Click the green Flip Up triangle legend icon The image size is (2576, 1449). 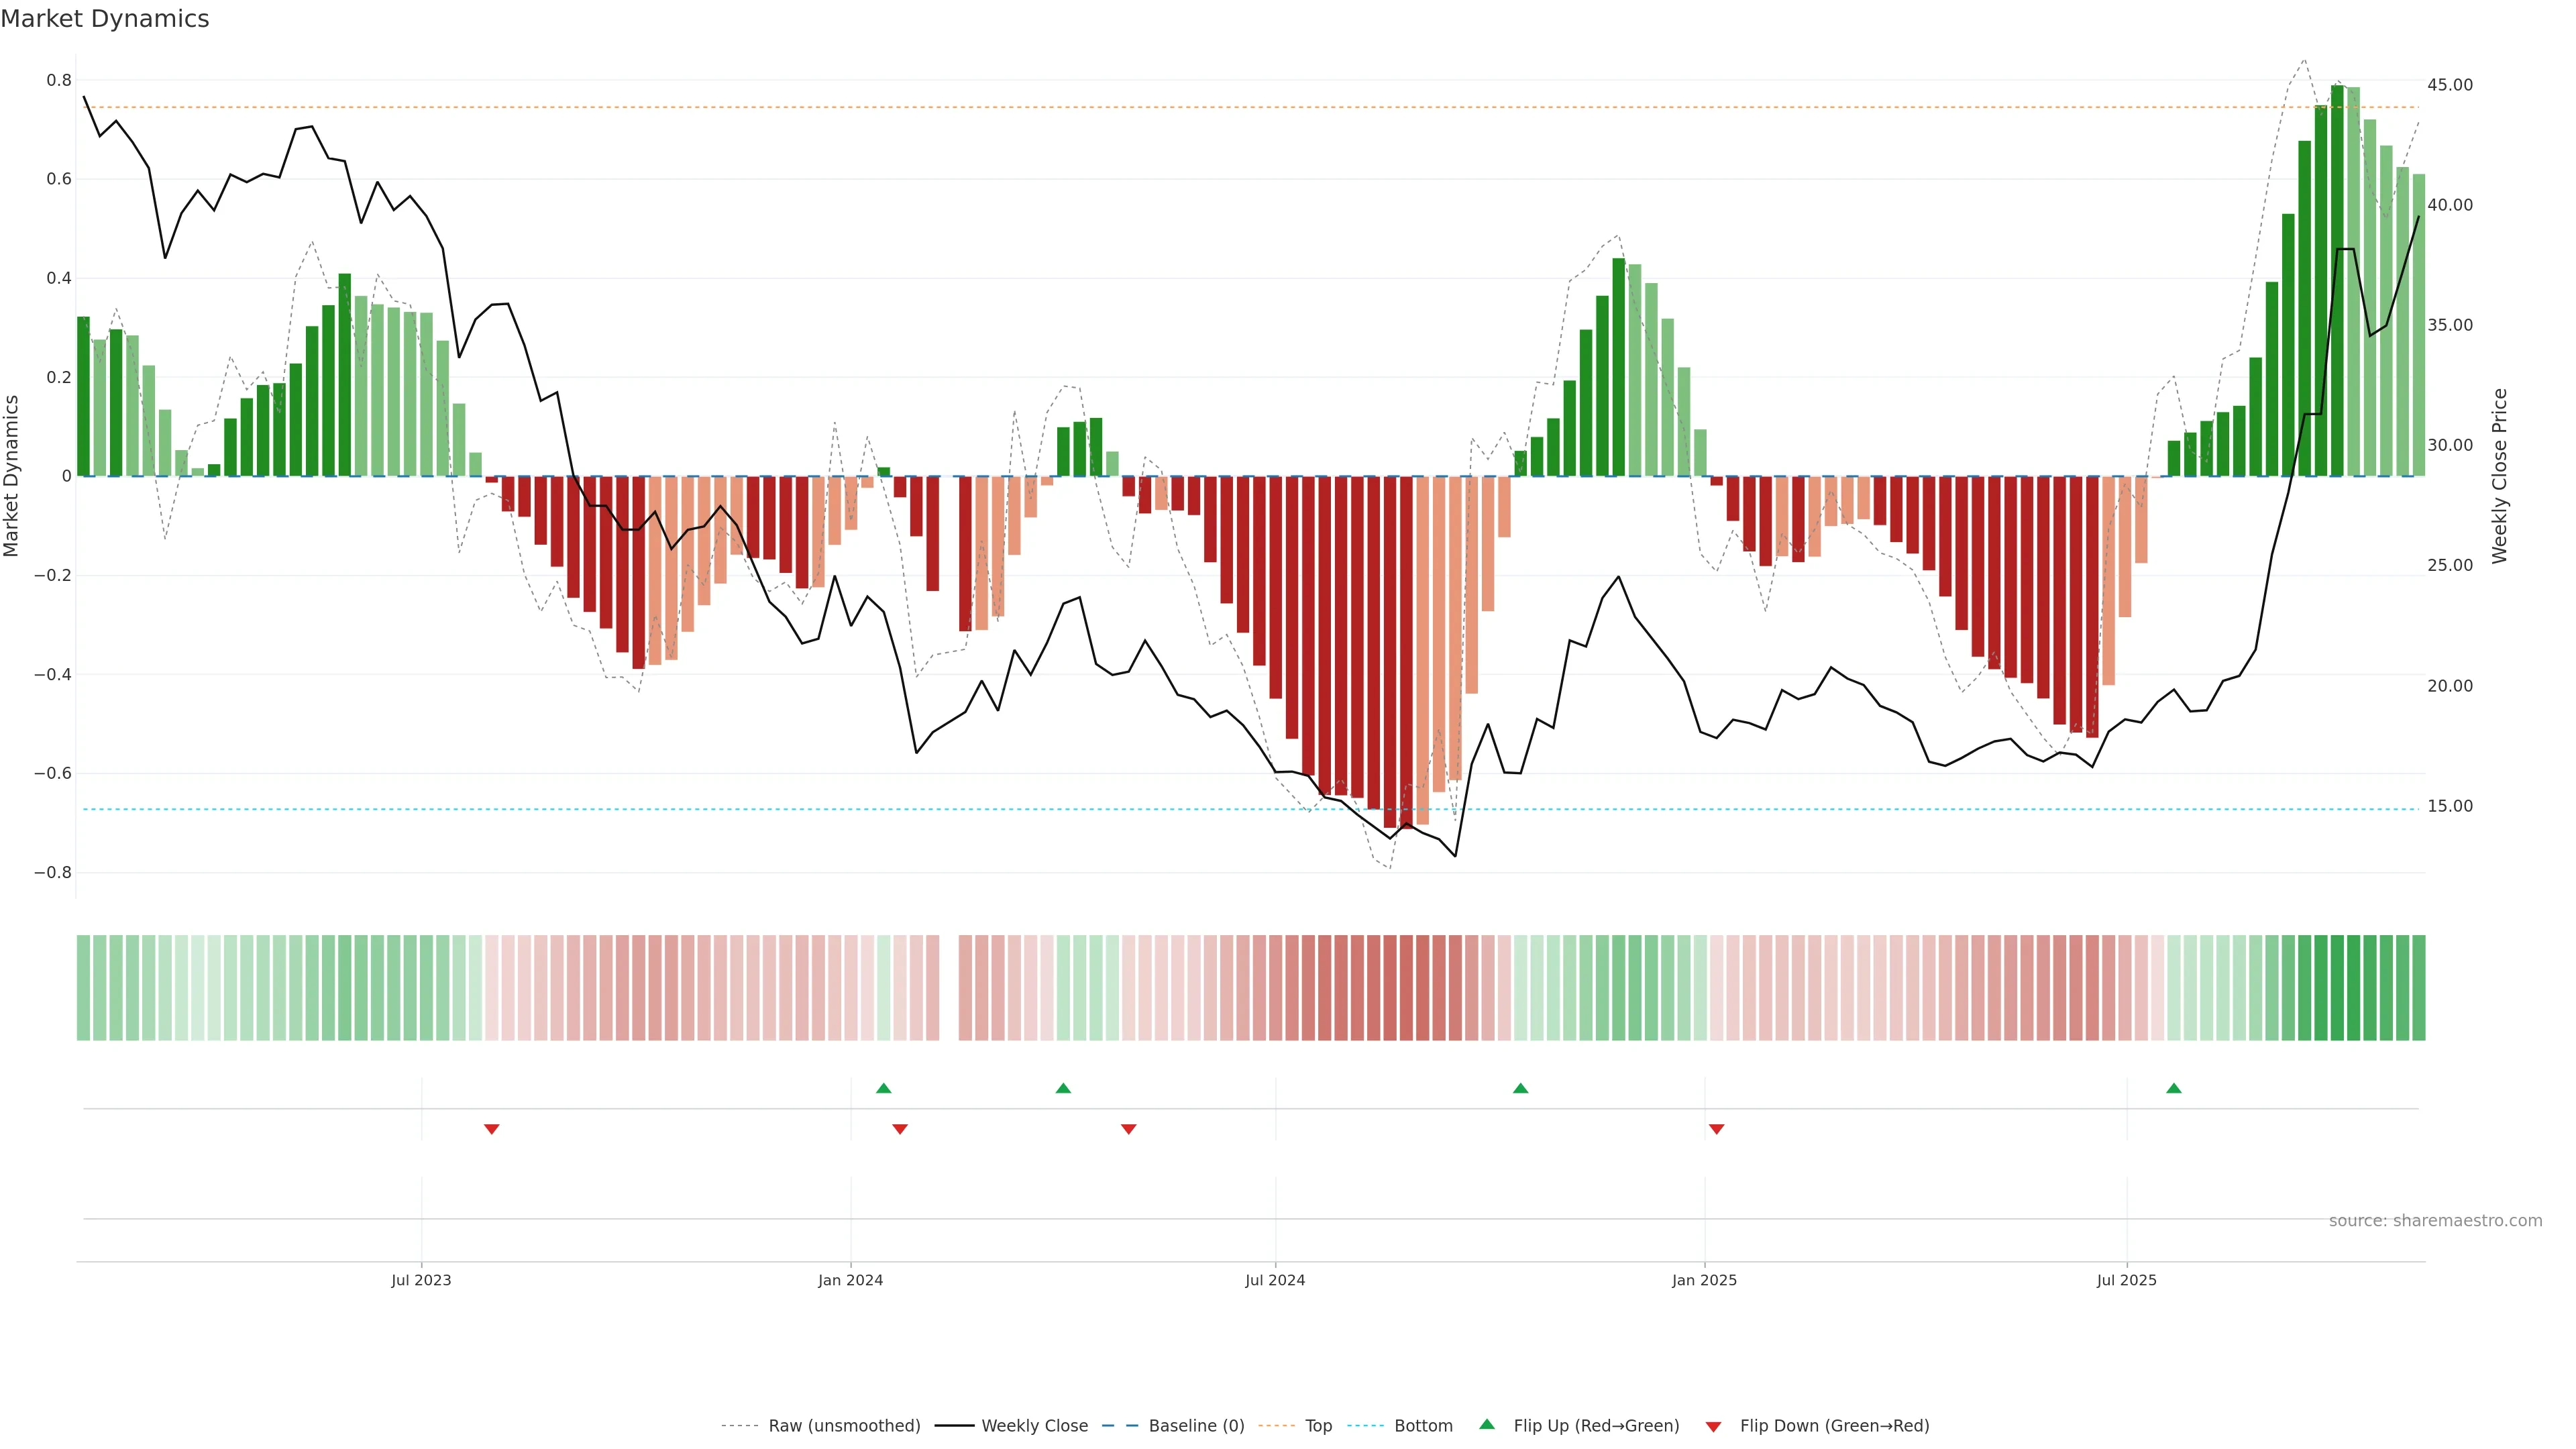tap(1486, 1424)
